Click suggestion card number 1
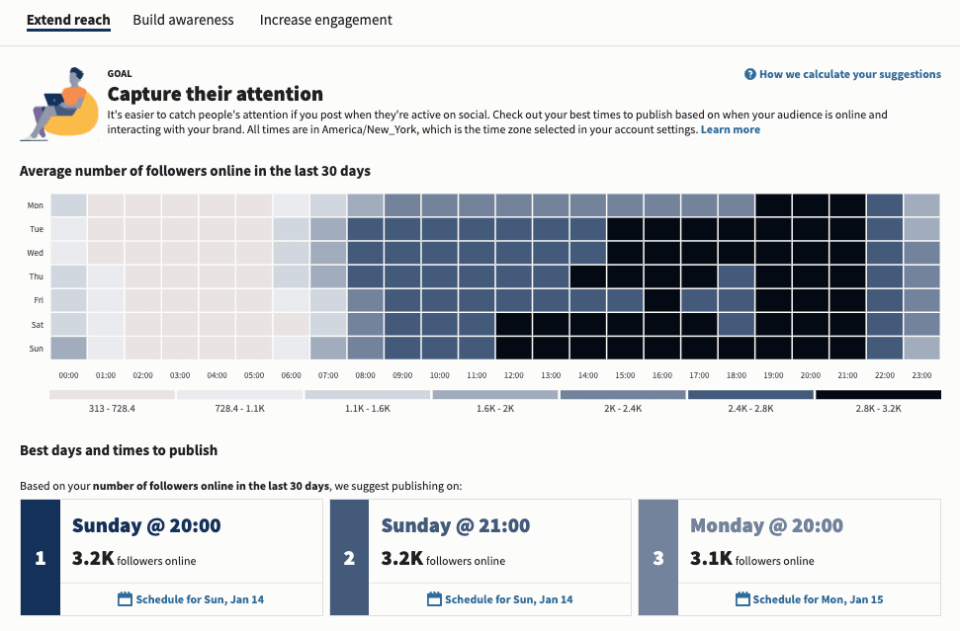 [x=40, y=558]
